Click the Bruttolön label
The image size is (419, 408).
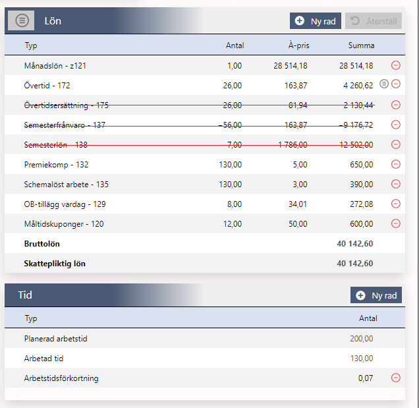pyautogui.click(x=42, y=244)
